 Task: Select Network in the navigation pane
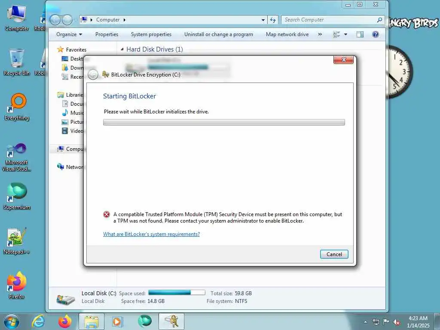(71, 167)
